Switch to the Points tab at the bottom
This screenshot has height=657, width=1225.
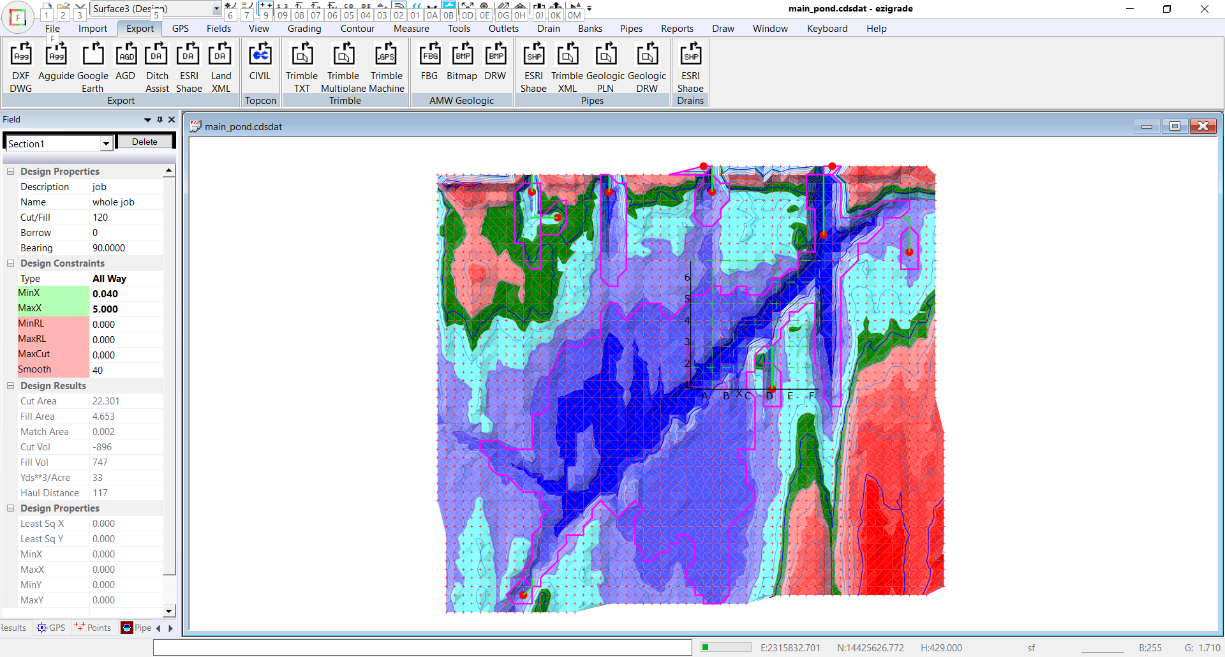pos(93,628)
